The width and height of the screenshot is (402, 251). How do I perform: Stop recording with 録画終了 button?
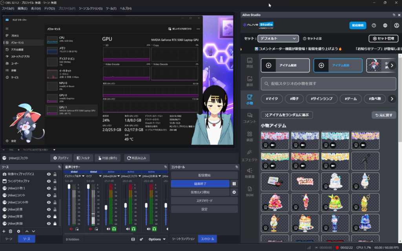point(200,184)
